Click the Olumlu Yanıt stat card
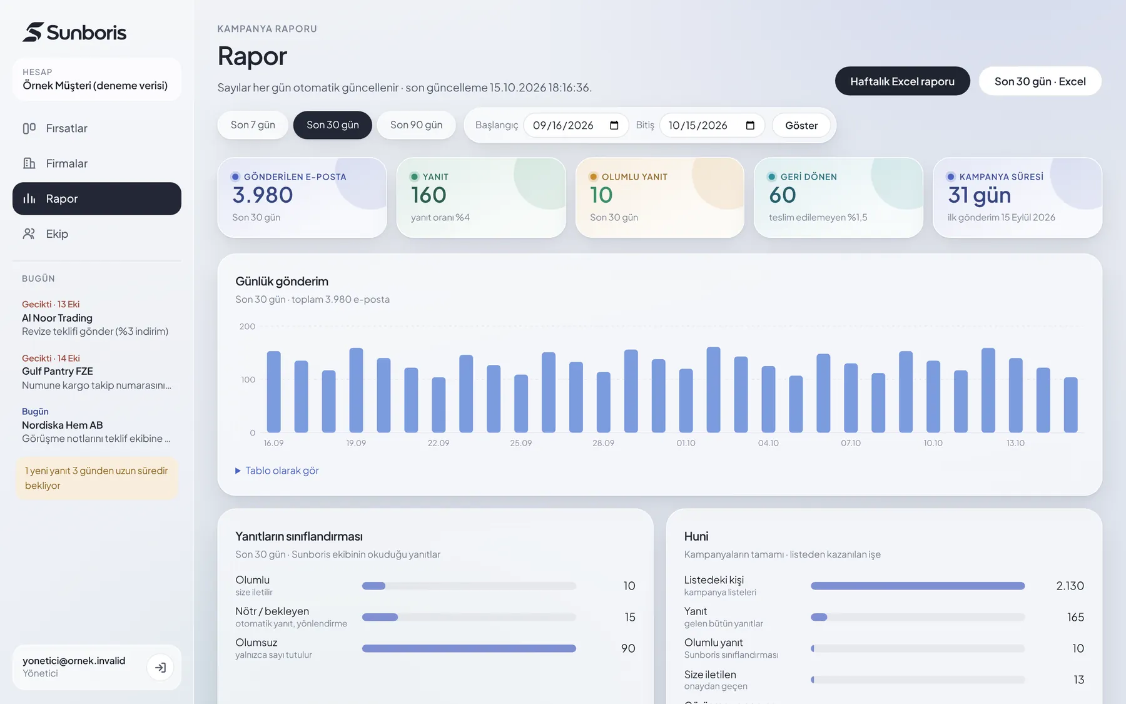 (x=660, y=198)
